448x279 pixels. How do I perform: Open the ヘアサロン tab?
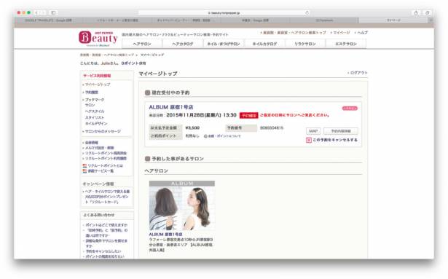[142, 44]
